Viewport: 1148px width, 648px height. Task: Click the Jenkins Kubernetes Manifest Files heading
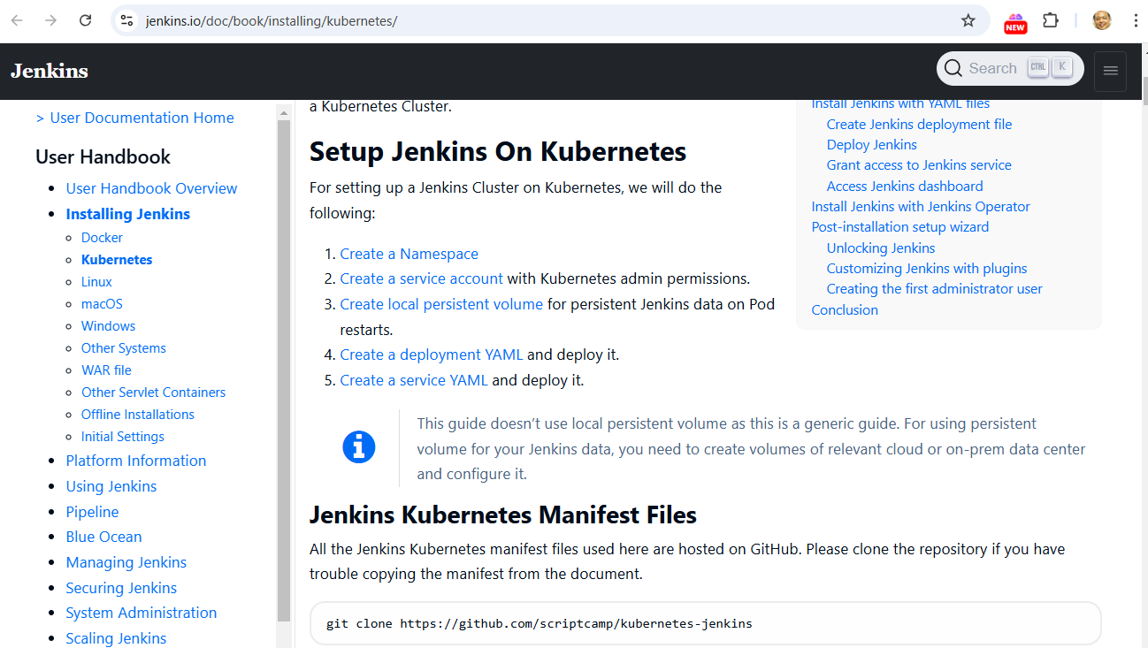point(503,515)
